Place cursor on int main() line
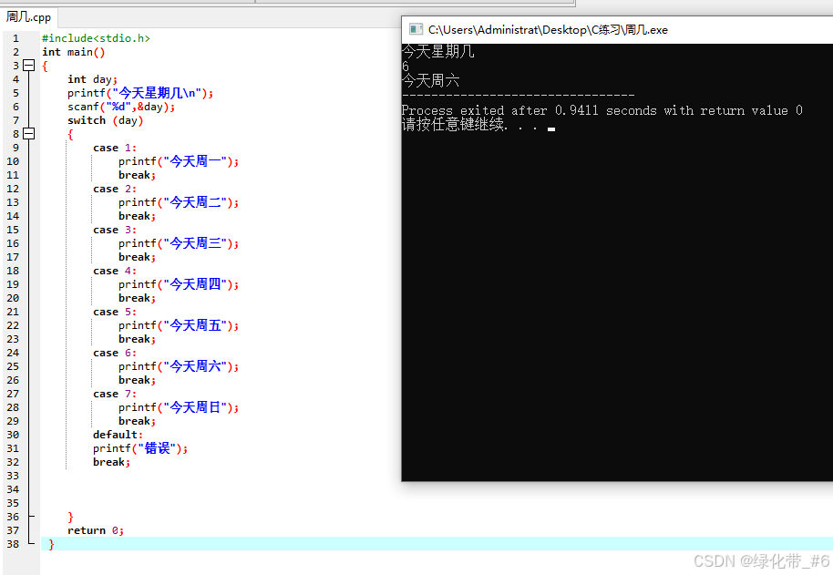This screenshot has width=833, height=575. pos(73,52)
